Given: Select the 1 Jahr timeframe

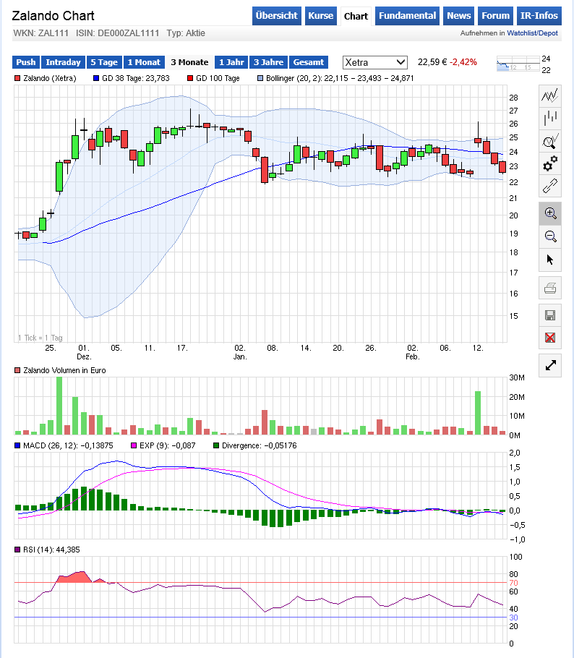Looking at the screenshot, I should (x=231, y=62).
